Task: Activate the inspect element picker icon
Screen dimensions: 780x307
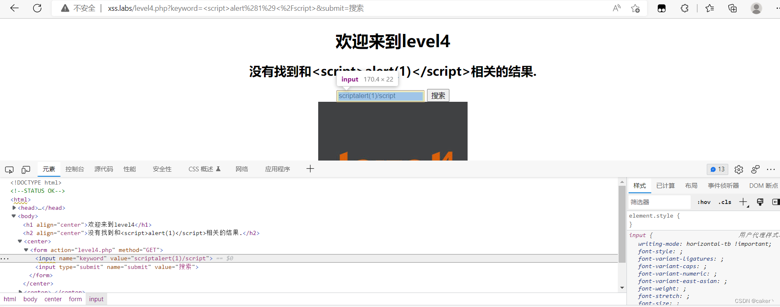Action: [9, 170]
